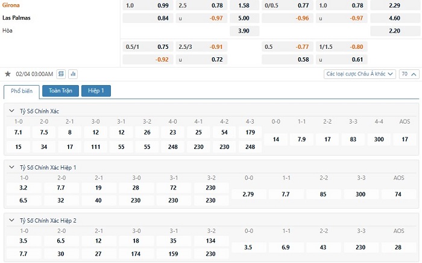The width and height of the screenshot is (422, 263).
Task: Collapse the 70 markets toggle
Action: click(409, 74)
